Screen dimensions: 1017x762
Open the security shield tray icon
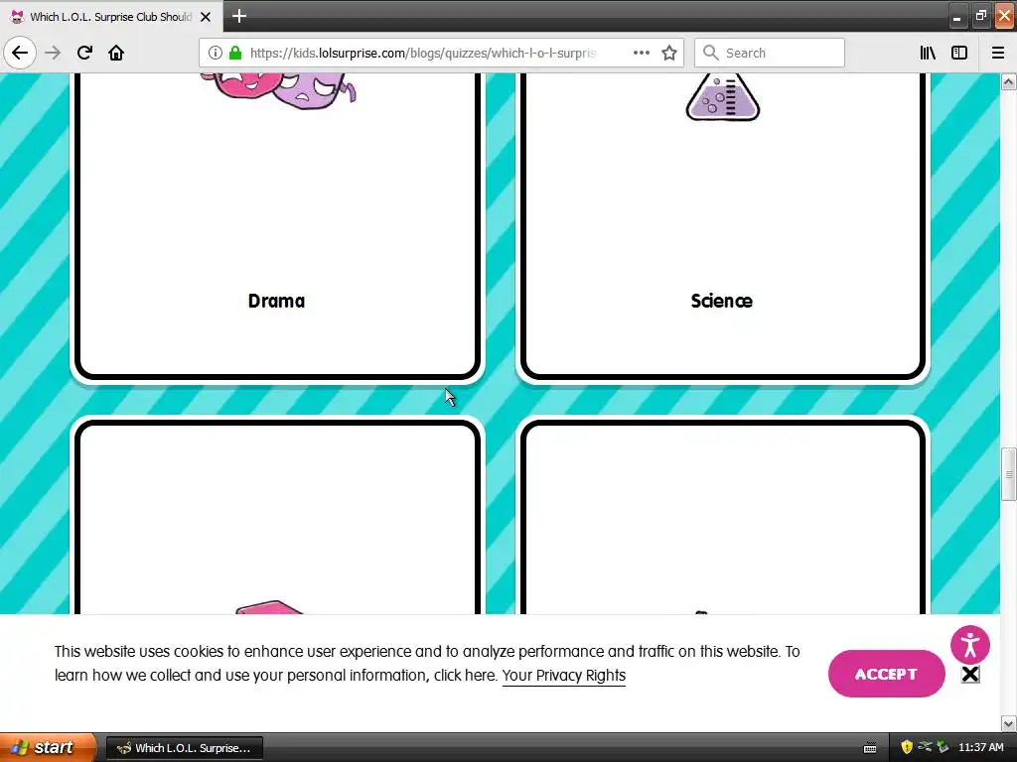click(x=907, y=748)
